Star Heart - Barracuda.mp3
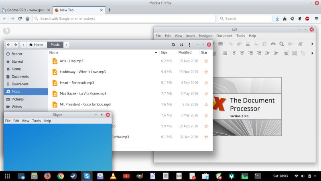The image size is (321, 181). pos(206,83)
